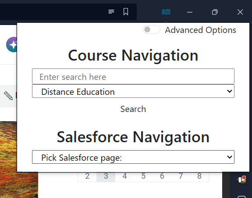
Task: Open reader view lines icon
Action: coord(111,12)
